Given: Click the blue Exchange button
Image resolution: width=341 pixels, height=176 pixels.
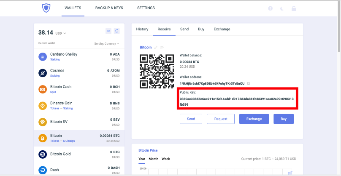Looking at the screenshot, I should 254,119.
